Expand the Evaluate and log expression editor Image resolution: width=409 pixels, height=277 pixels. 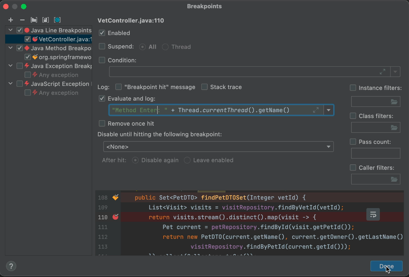316,110
